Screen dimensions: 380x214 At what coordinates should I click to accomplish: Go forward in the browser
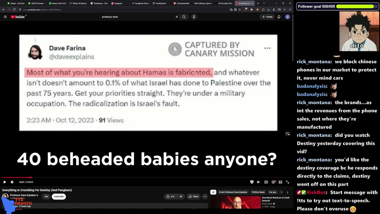(x=9, y=10)
